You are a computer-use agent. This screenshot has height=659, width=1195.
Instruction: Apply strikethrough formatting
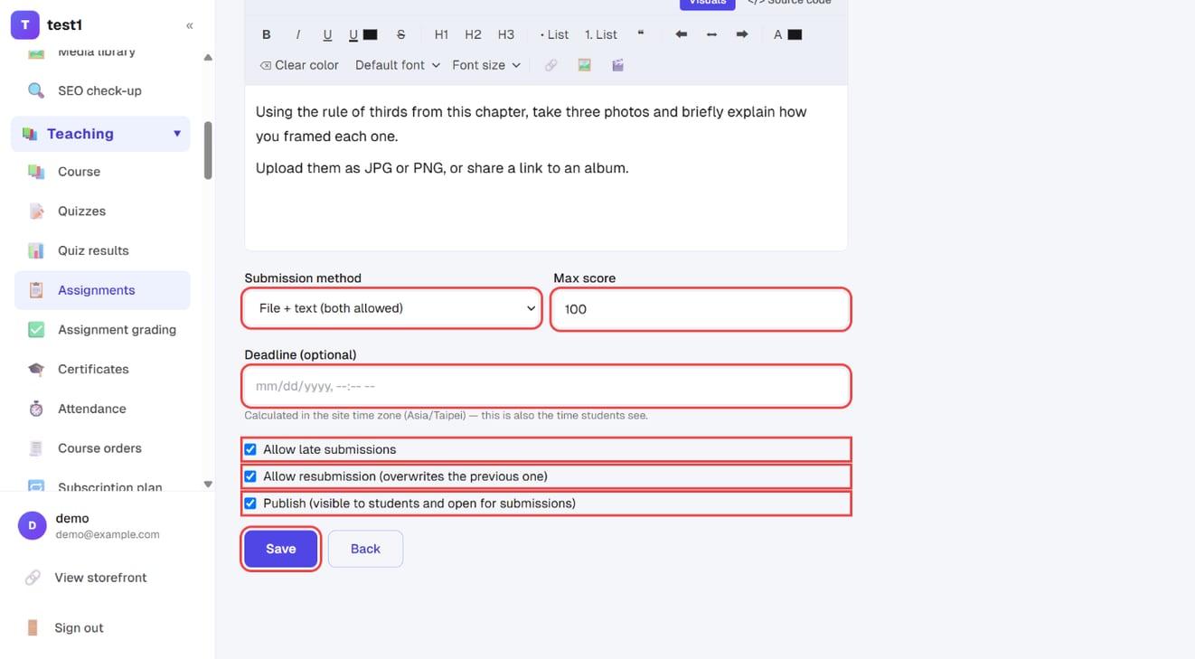[x=400, y=34]
